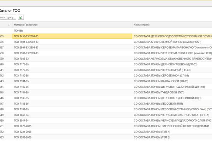Select the cell 'ГСО 2498-83/2500-83'
Image resolution: width=212 pixels, height=141 pixels.
(x=72, y=36)
